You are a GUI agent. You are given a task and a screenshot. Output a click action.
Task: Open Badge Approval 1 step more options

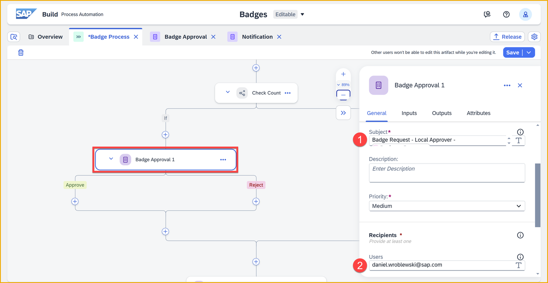click(223, 160)
